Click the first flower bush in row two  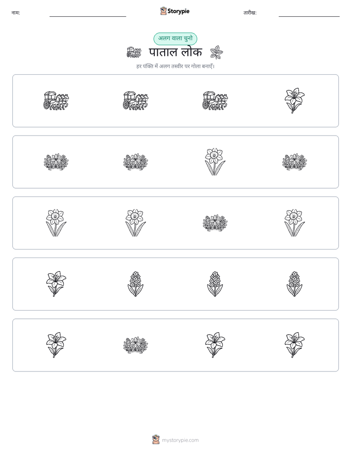point(56,162)
